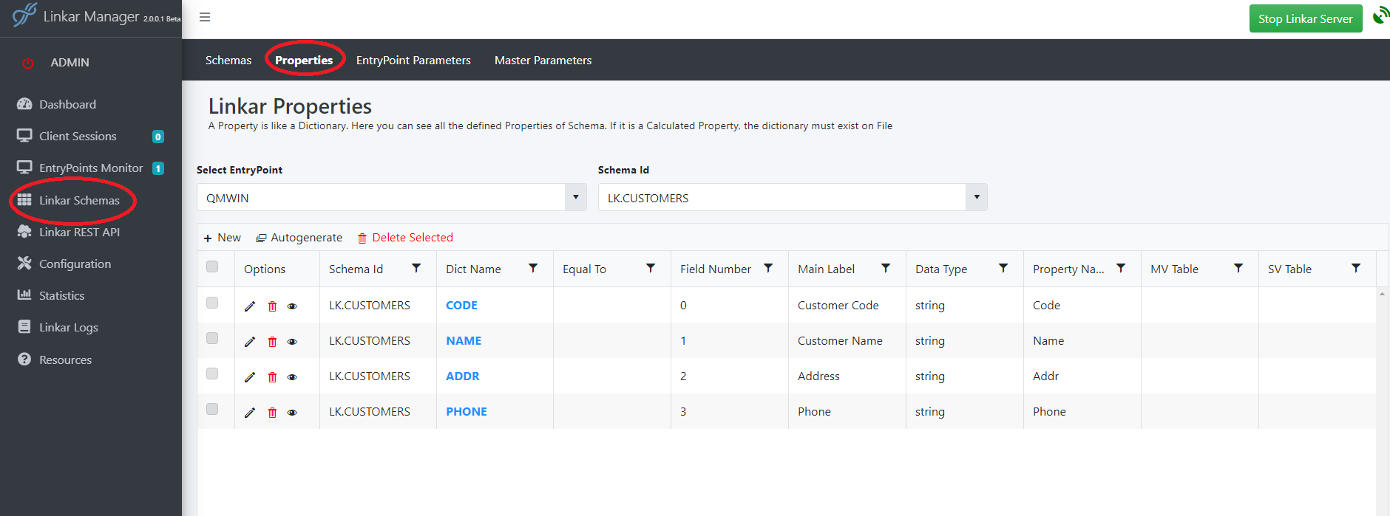Click the LK.CUSTOMERS Schema Id field
The image size is (1390, 516).
point(782,197)
